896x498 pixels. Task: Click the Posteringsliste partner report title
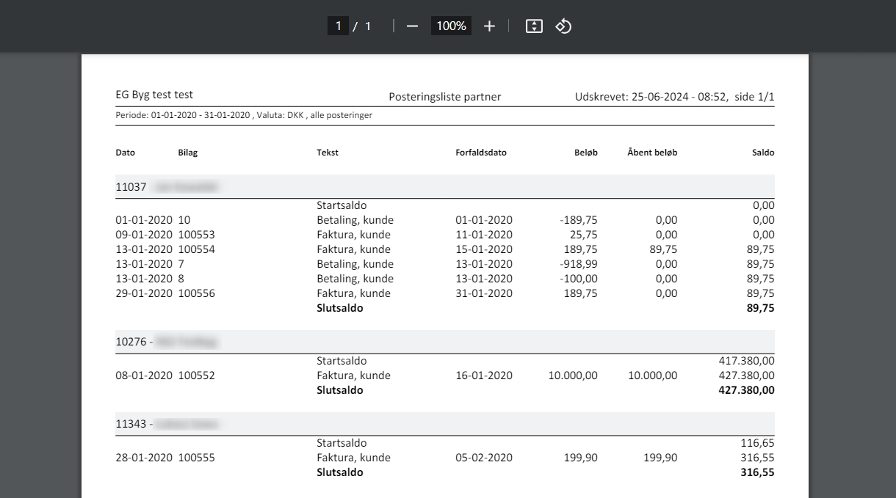445,97
